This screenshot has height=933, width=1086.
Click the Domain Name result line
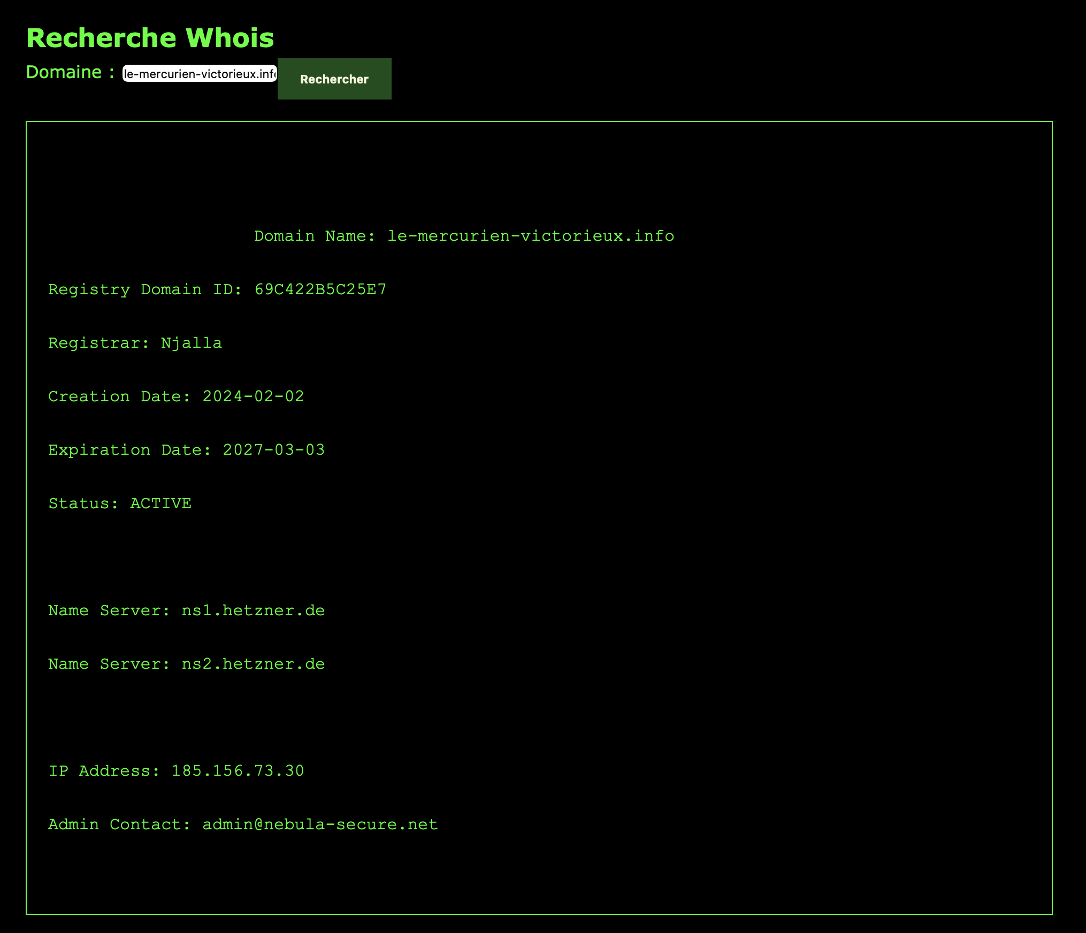tap(463, 236)
